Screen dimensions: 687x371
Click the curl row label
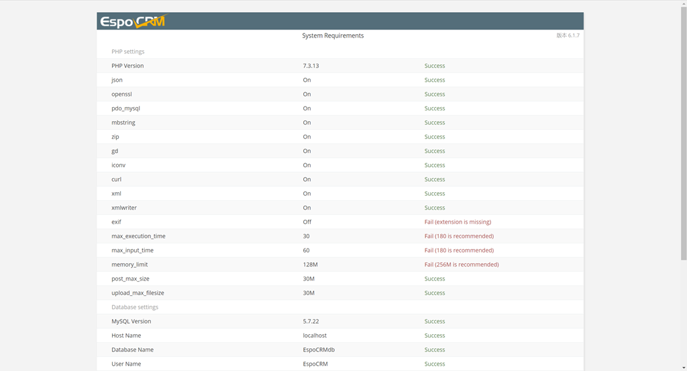116,179
